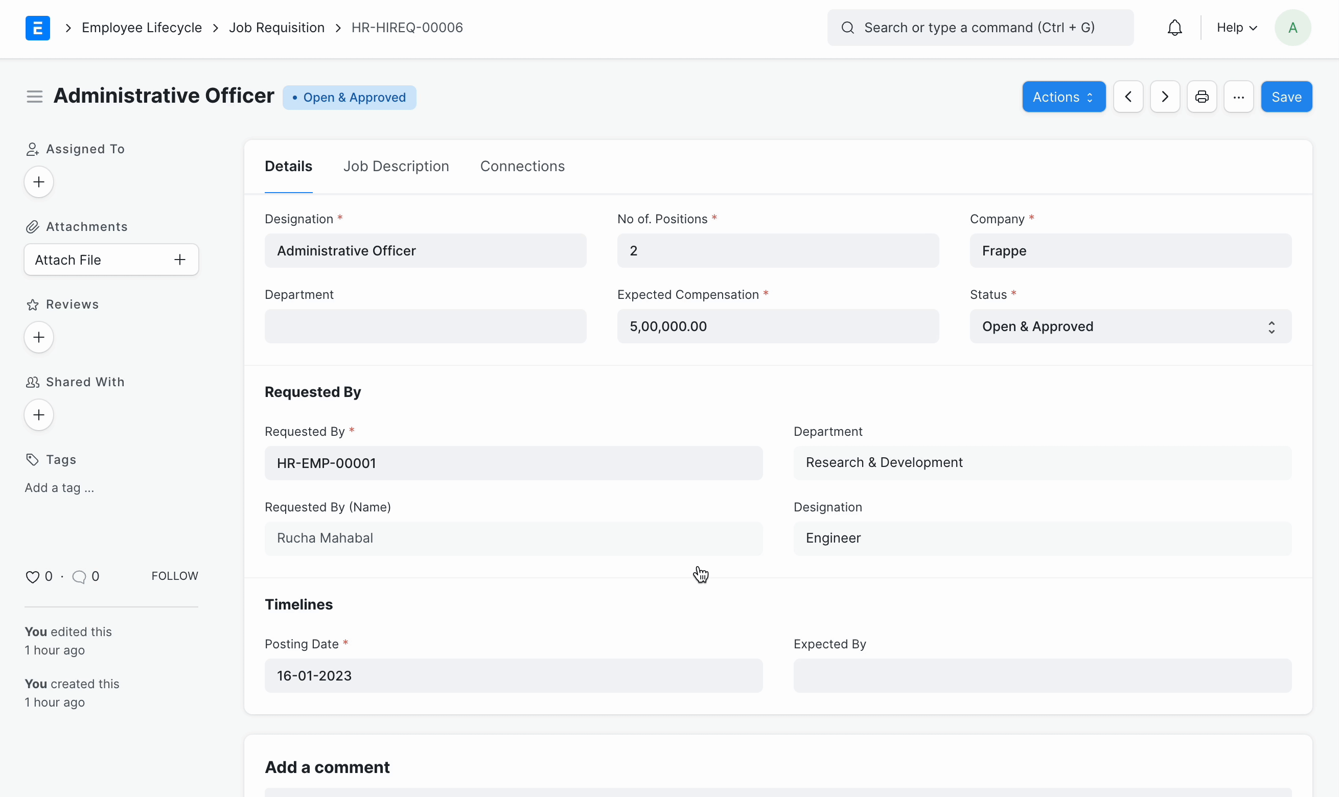This screenshot has width=1339, height=797.
Task: Click Add a Review plus icon
Action: tap(39, 337)
